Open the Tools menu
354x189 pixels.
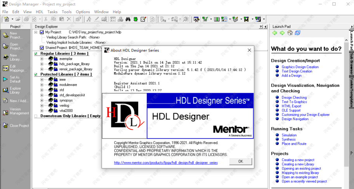[67, 12]
